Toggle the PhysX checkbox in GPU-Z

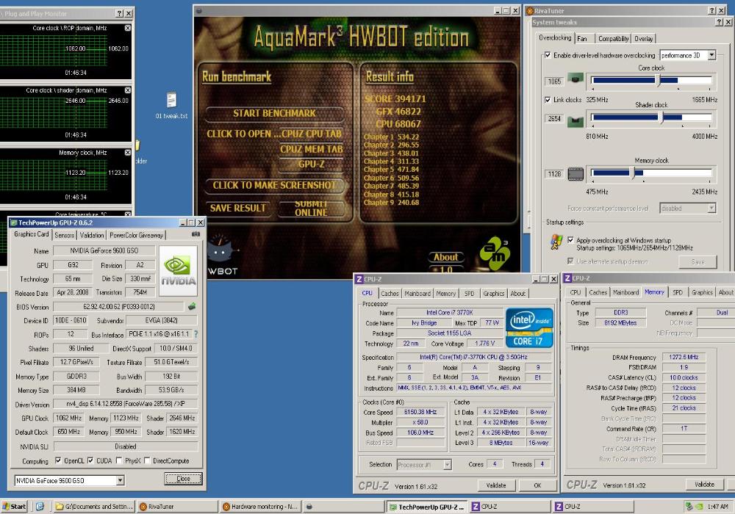pyautogui.click(x=119, y=460)
